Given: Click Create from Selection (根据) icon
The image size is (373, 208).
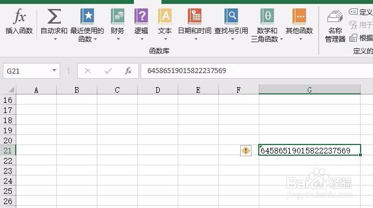Looking at the screenshot, I should (353, 38).
